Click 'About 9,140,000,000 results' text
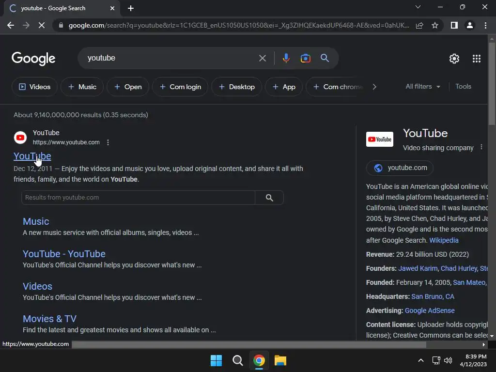The width and height of the screenshot is (496, 372). pos(57,115)
